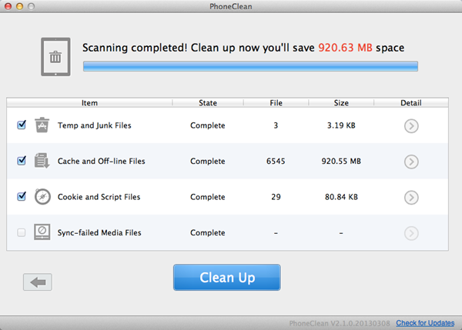This screenshot has height=330, width=462.
Task: Click the Detail column header
Action: click(411, 103)
